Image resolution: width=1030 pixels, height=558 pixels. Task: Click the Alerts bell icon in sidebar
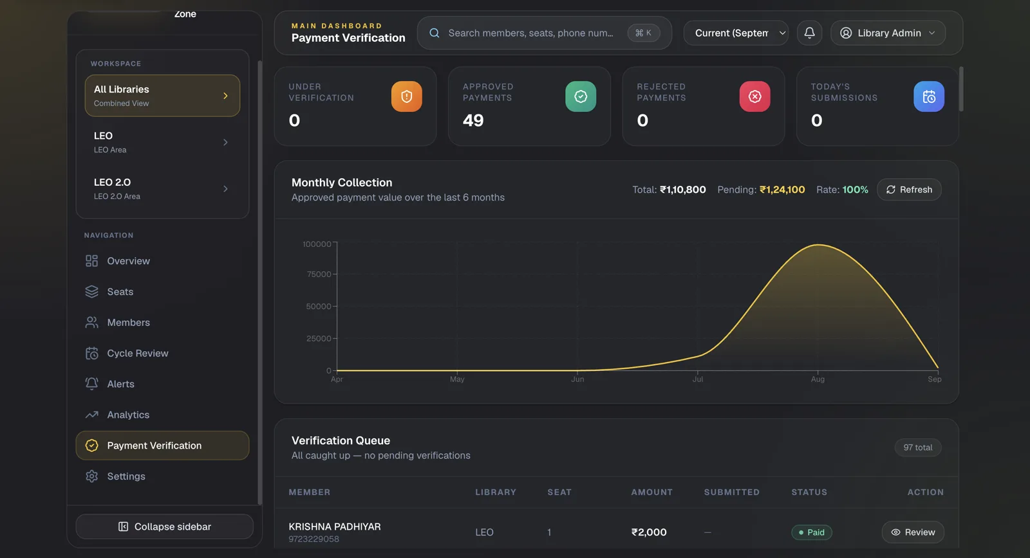coord(92,384)
